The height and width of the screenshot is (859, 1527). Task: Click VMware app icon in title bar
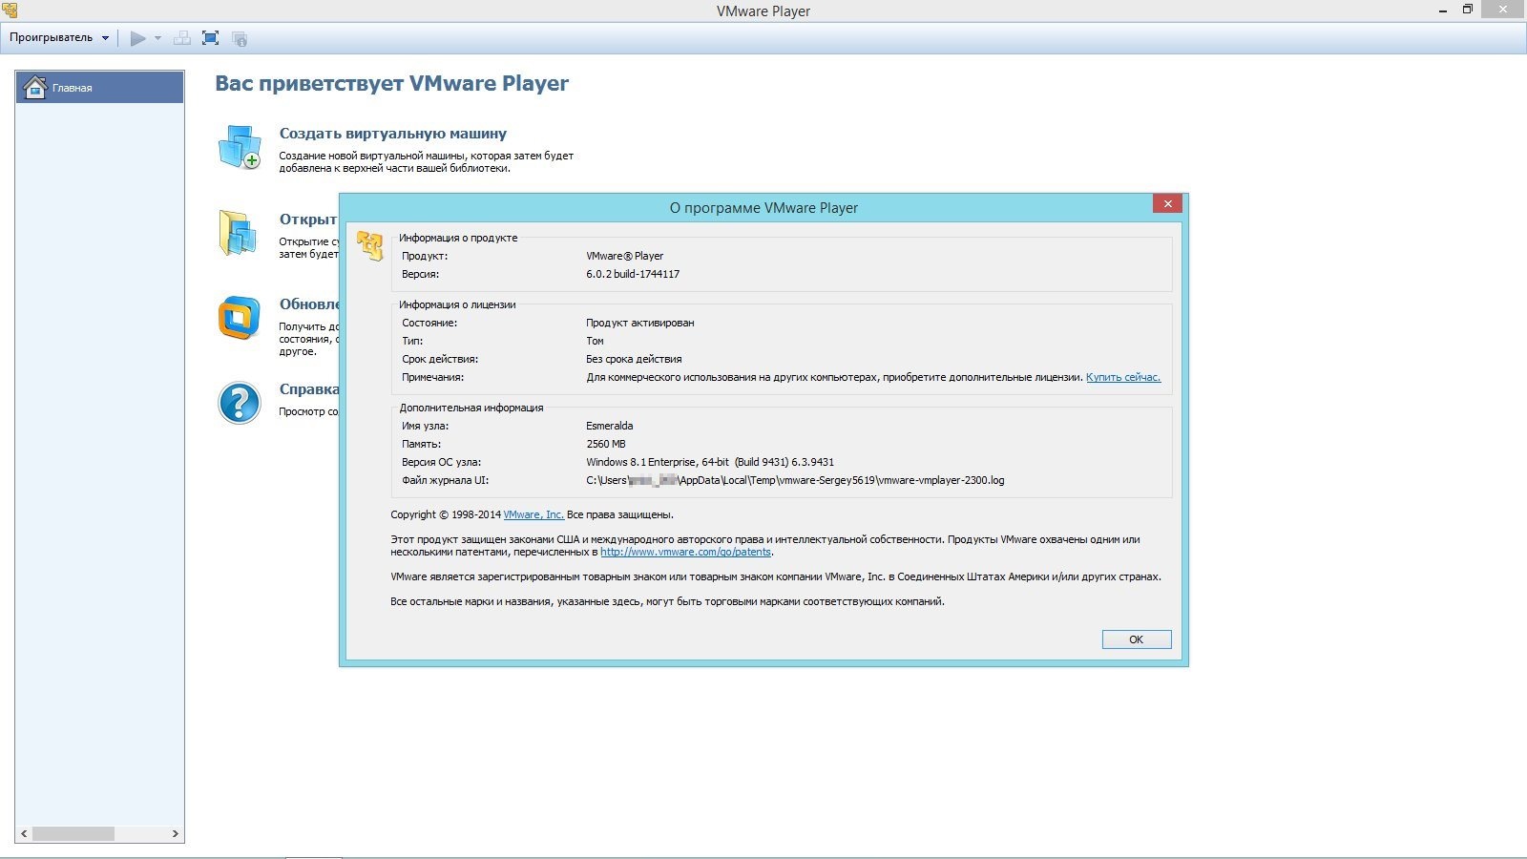click(x=10, y=10)
